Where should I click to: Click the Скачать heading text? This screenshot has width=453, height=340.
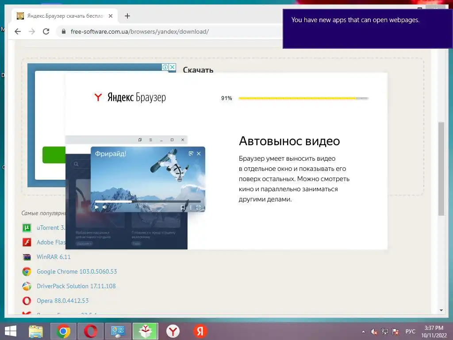coord(198,70)
